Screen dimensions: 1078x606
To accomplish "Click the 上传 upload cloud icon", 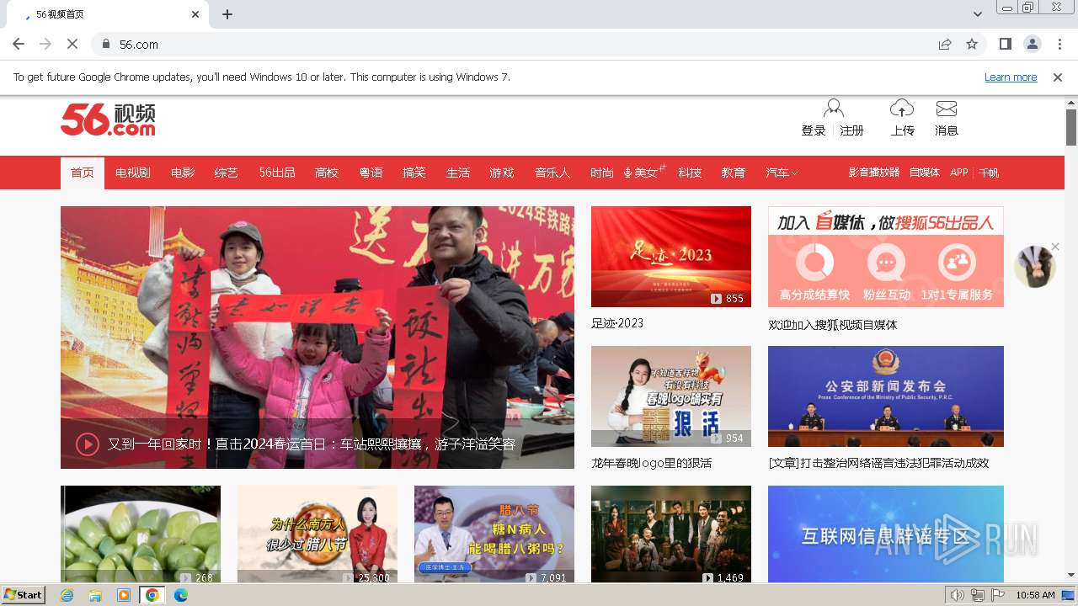I will point(902,109).
